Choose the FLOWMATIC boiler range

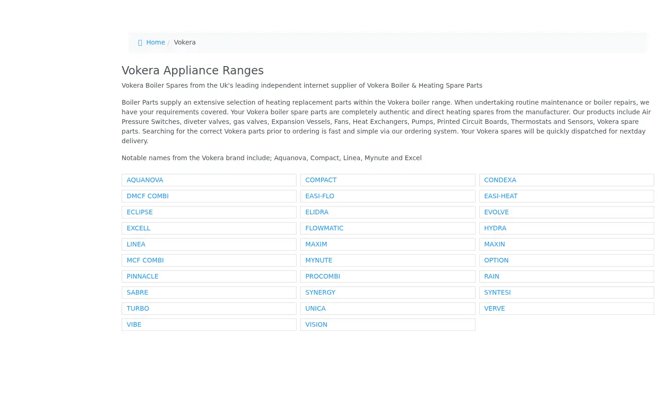click(x=387, y=228)
